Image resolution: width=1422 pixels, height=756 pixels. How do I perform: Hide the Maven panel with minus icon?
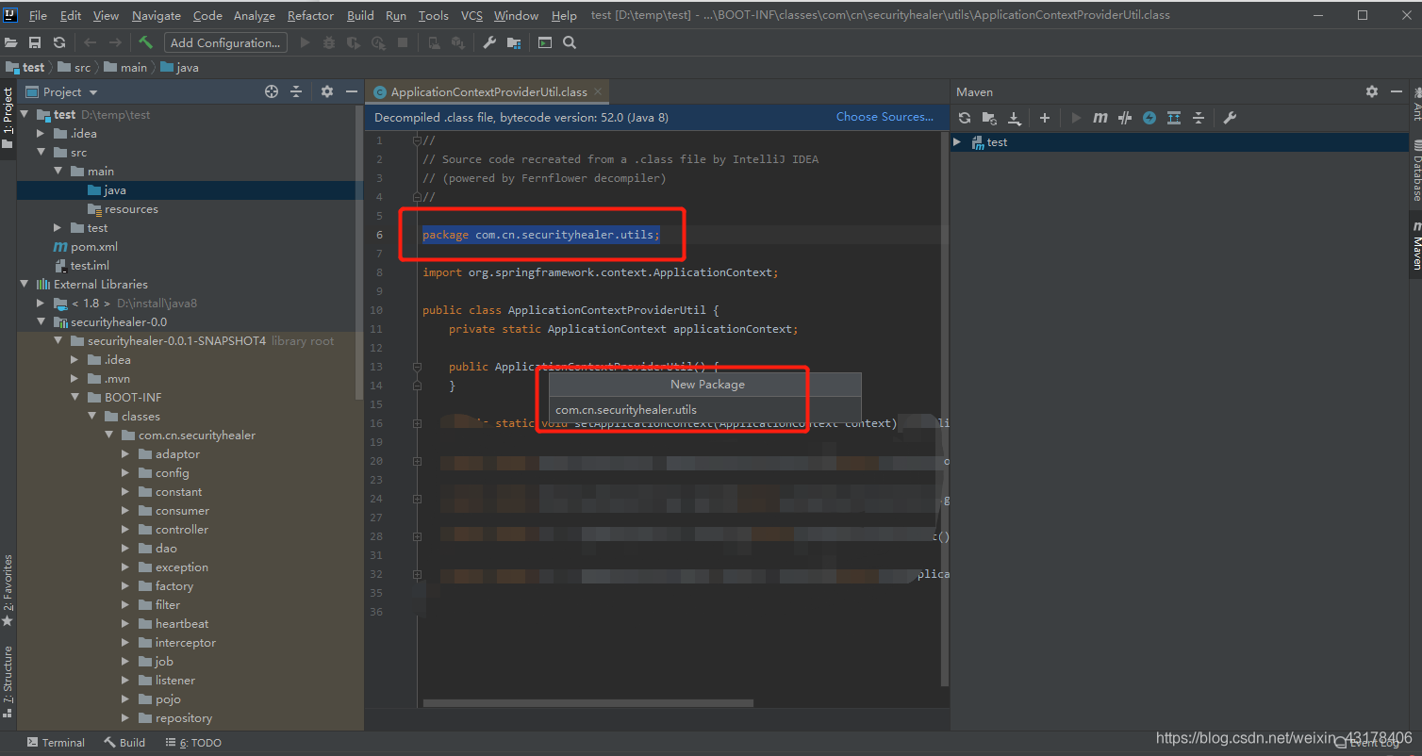[1397, 91]
